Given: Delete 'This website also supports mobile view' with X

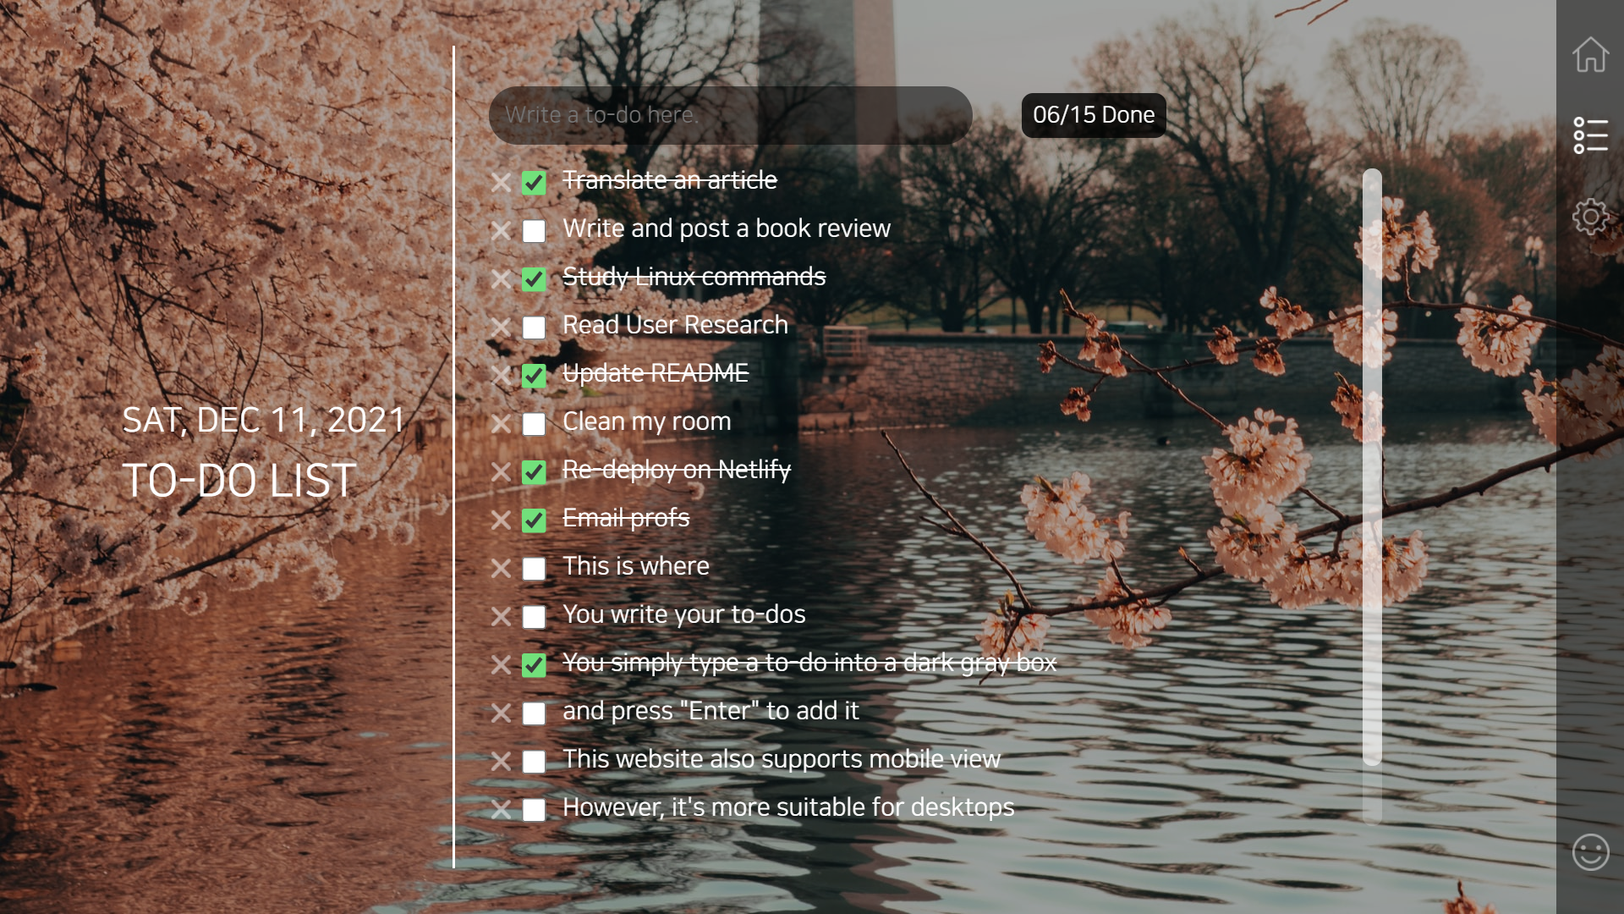Looking at the screenshot, I should (500, 760).
